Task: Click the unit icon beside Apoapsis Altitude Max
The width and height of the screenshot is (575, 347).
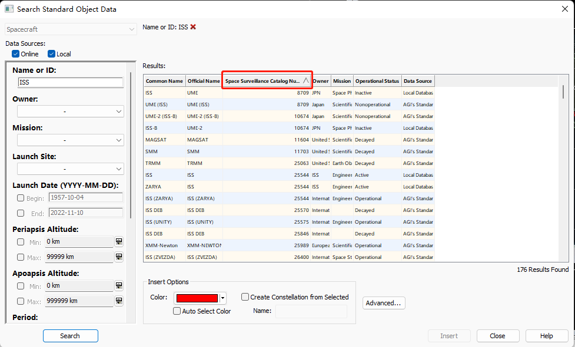Action: point(119,301)
